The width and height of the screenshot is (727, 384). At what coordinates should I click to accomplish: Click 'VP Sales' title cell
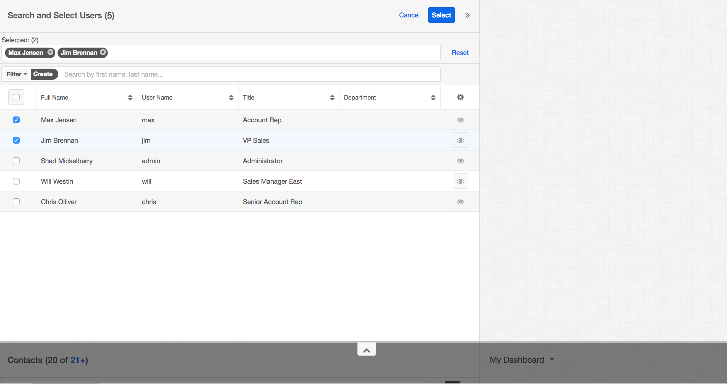point(256,140)
